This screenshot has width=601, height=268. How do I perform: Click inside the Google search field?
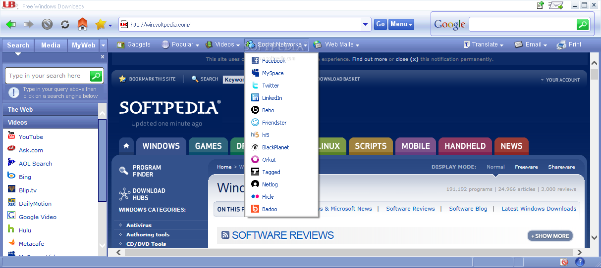click(522, 24)
